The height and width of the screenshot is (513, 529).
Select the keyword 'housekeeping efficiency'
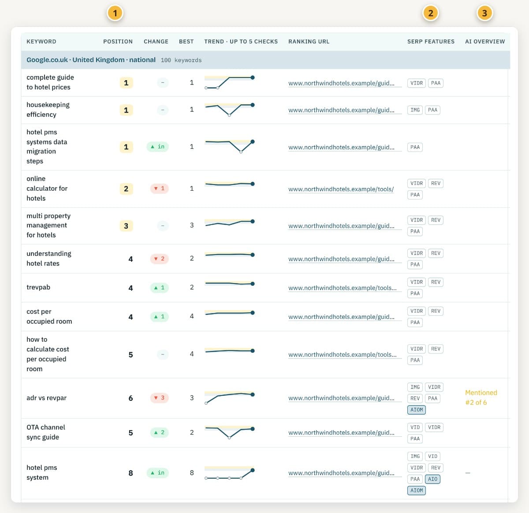[x=48, y=110]
